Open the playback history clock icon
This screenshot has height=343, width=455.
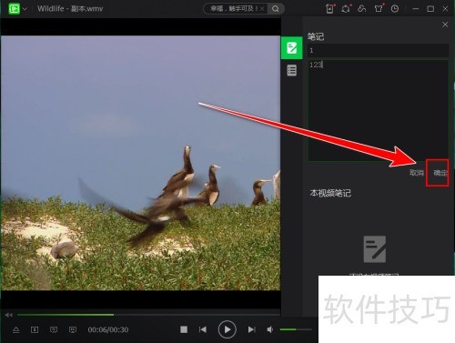(x=395, y=9)
